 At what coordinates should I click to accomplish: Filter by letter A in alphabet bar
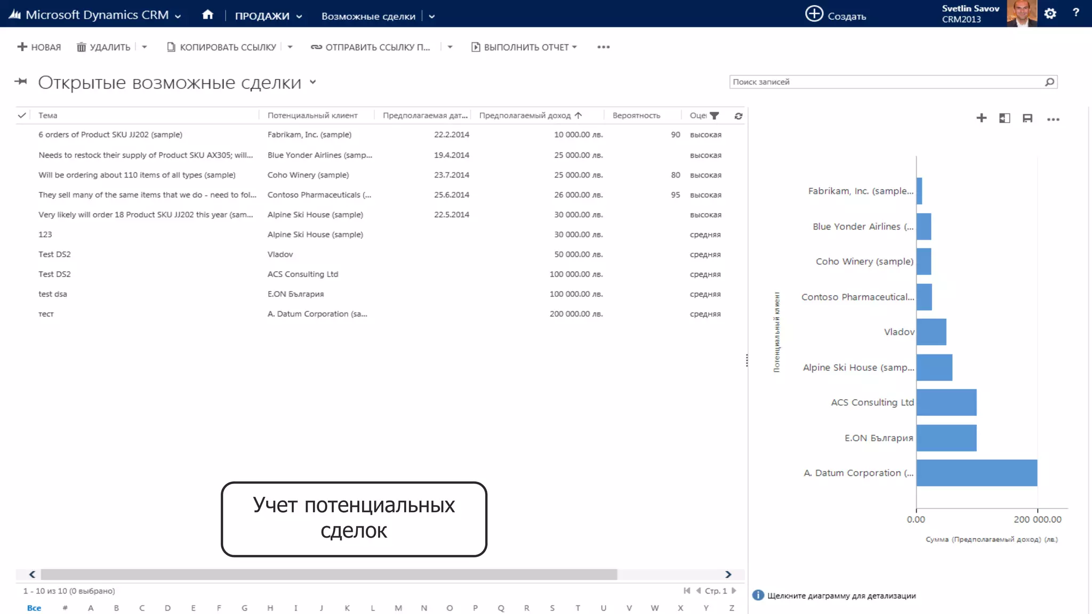91,608
